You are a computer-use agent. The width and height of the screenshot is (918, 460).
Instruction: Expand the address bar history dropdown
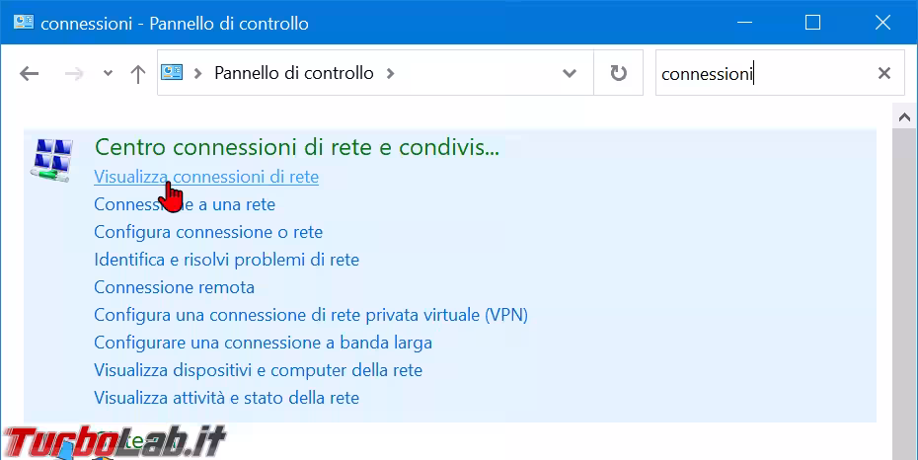click(569, 73)
